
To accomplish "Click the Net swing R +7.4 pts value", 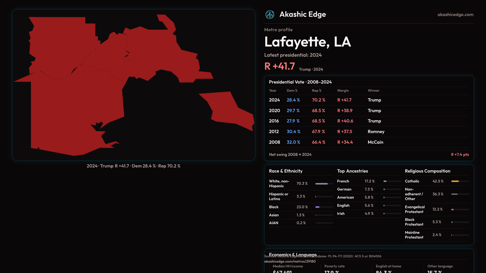I will click(x=460, y=155).
